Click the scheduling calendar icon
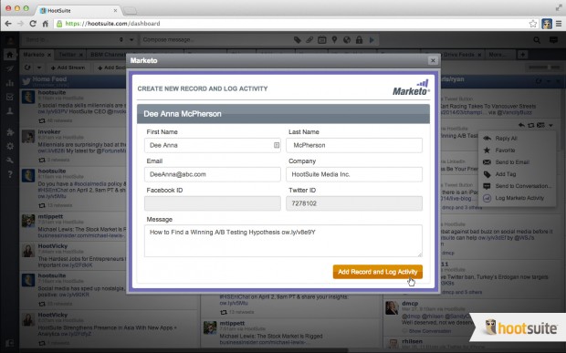 point(321,39)
